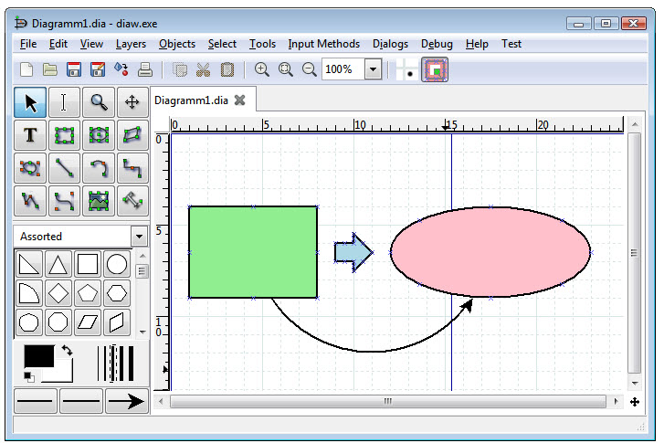The image size is (664, 443).
Task: Export the diagram
Action: pos(121,69)
